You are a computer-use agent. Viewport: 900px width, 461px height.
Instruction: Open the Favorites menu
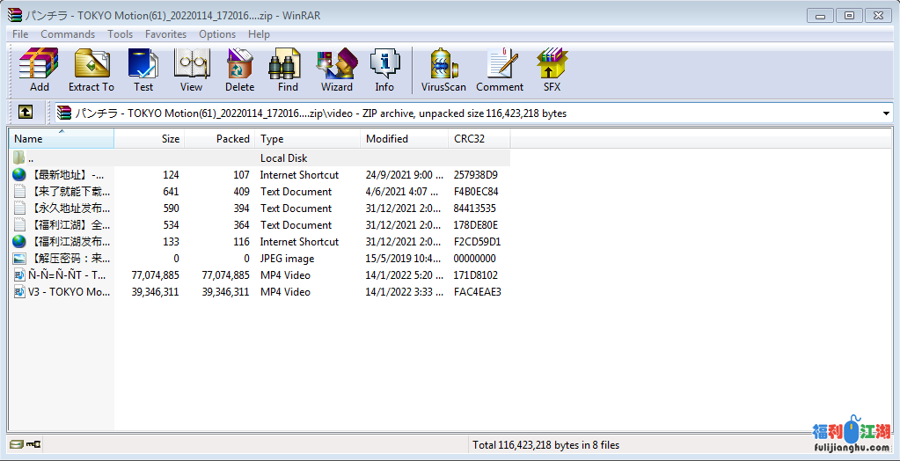[x=165, y=34]
